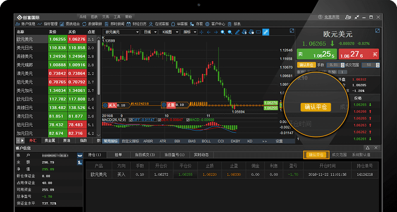Open the 系统 menu

pyautogui.click(x=83, y=17)
